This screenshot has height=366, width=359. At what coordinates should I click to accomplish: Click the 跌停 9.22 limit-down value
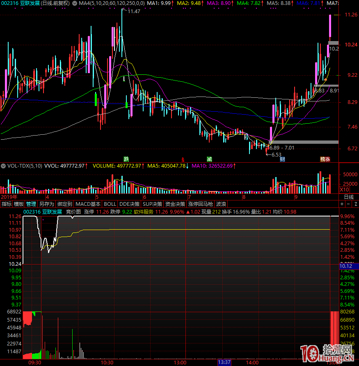click(x=121, y=212)
